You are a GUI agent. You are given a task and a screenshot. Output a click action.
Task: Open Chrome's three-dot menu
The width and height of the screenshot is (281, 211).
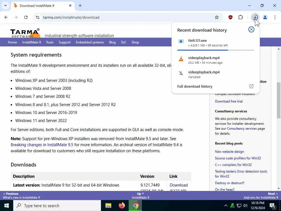[275, 17]
